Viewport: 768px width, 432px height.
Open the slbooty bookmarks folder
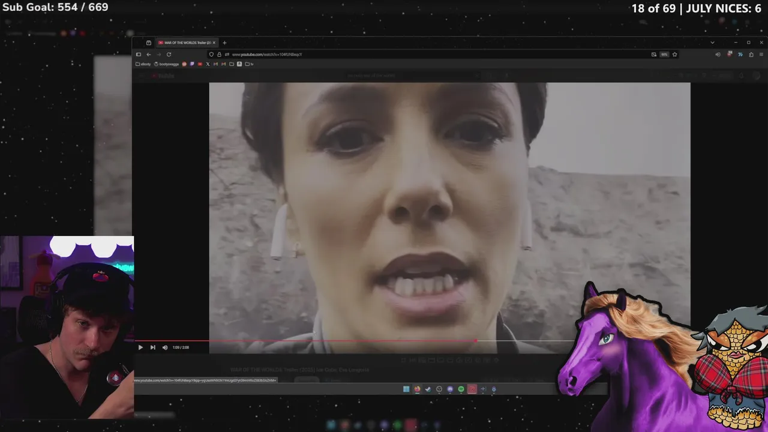143,64
